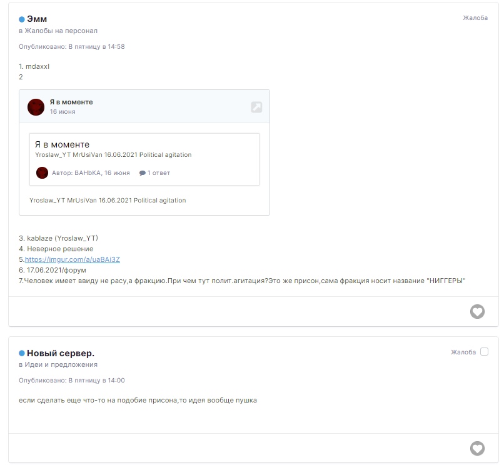Open the Эмм post title
The height and width of the screenshot is (465, 504).
(x=37, y=19)
